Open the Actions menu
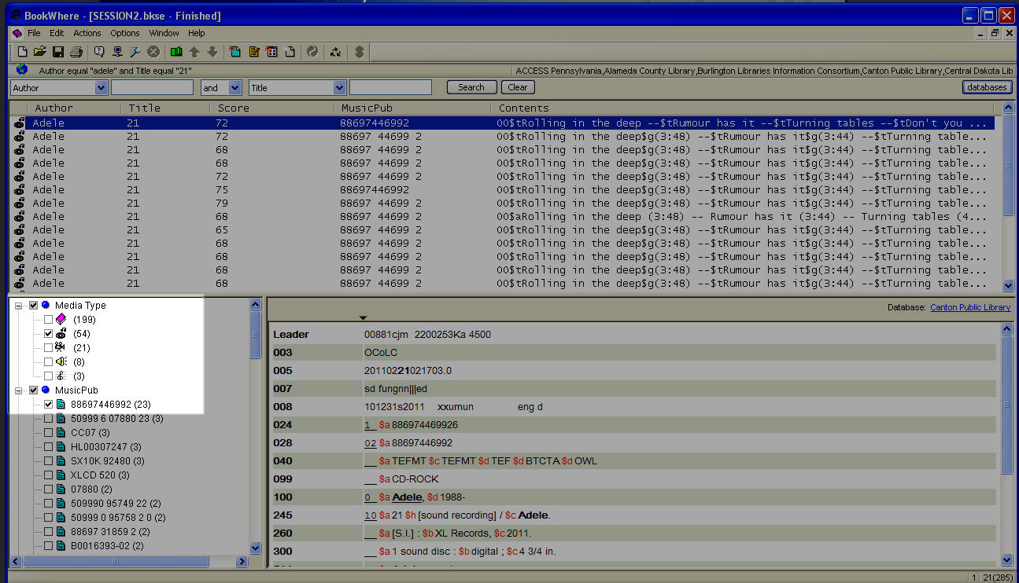The width and height of the screenshot is (1019, 583). click(x=87, y=33)
